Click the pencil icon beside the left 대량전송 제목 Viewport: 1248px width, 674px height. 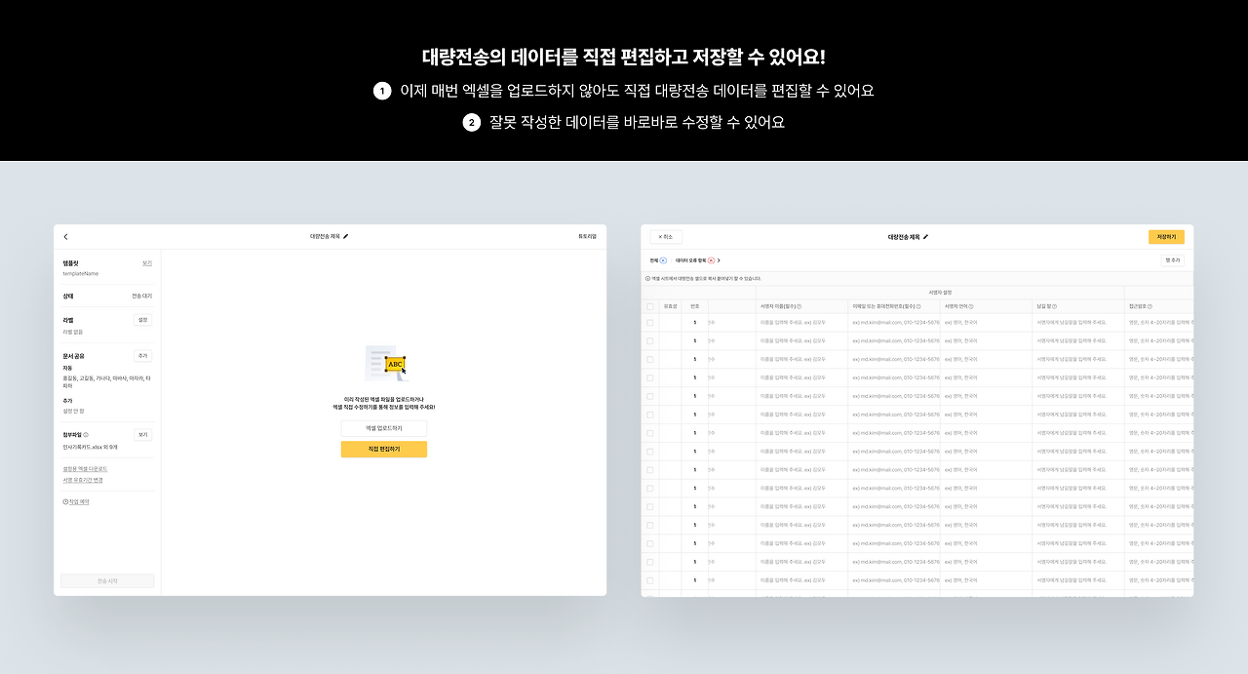[347, 236]
